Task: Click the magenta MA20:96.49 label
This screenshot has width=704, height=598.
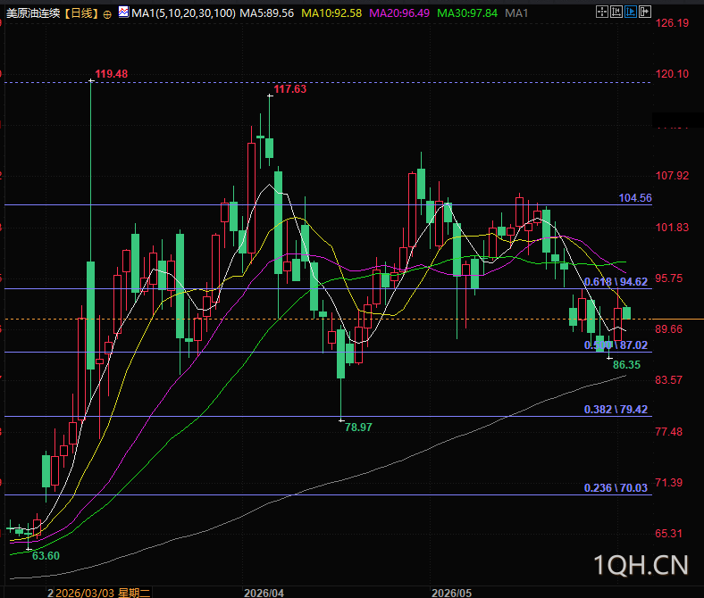Action: (x=399, y=13)
